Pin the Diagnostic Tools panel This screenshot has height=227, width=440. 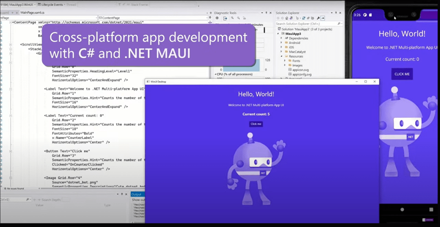266,13
